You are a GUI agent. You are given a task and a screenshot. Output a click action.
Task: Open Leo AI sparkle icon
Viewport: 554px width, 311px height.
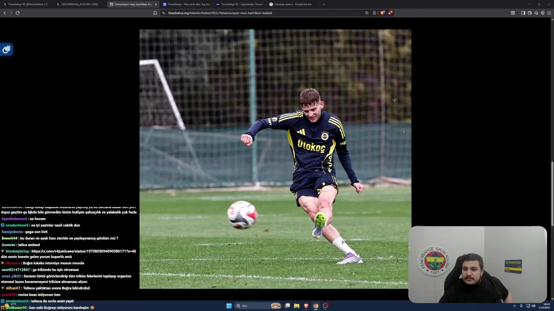coord(536,13)
